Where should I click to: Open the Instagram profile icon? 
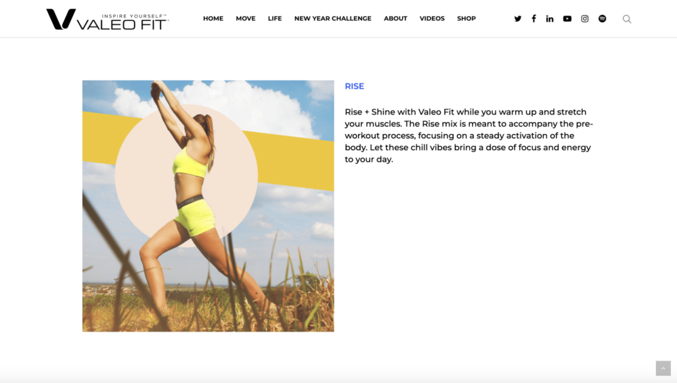point(585,18)
